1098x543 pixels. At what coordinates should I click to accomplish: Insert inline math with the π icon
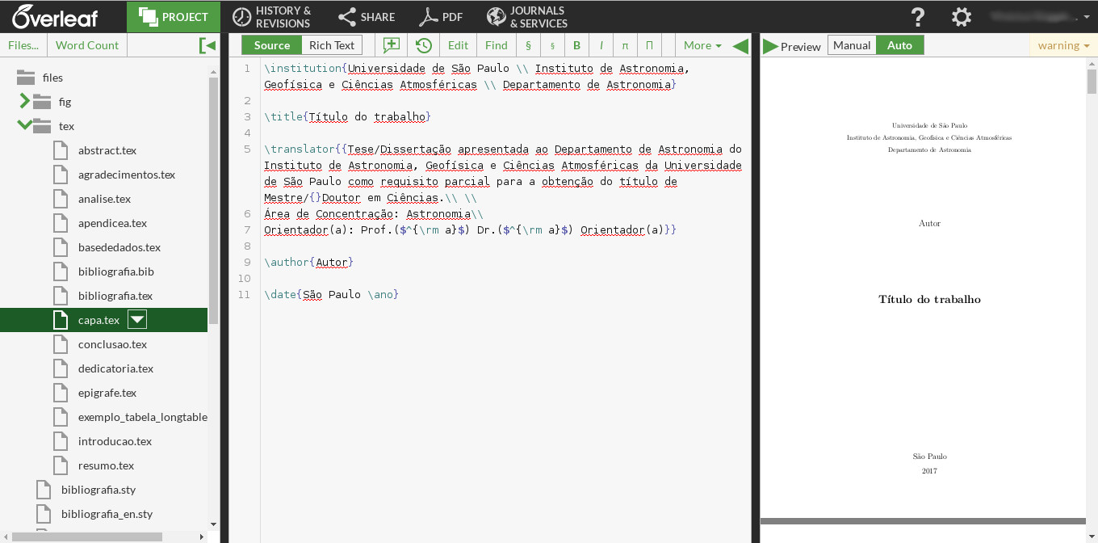(x=624, y=45)
